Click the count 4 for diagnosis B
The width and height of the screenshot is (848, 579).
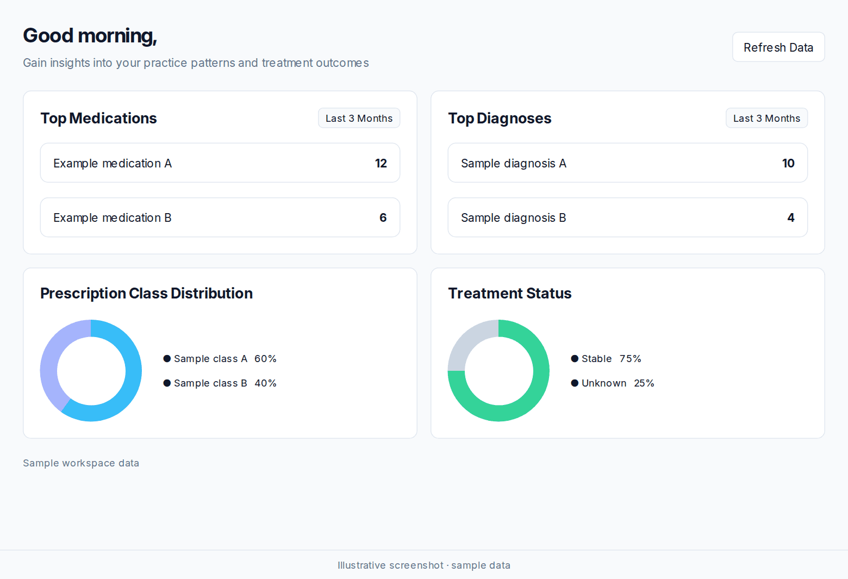tap(791, 217)
